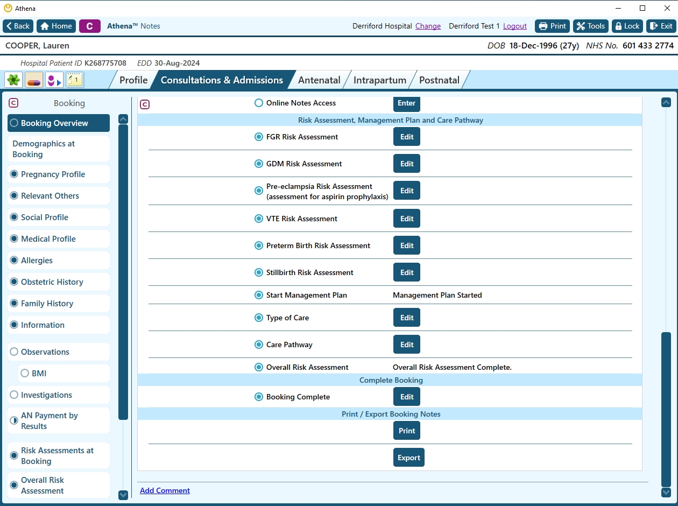Click the purple person with arrow icon
This screenshot has height=506, width=678.
click(54, 80)
